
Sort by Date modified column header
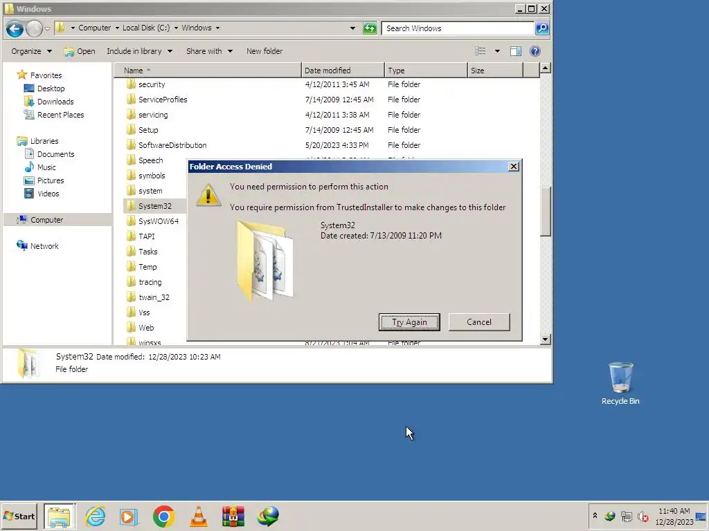click(343, 71)
